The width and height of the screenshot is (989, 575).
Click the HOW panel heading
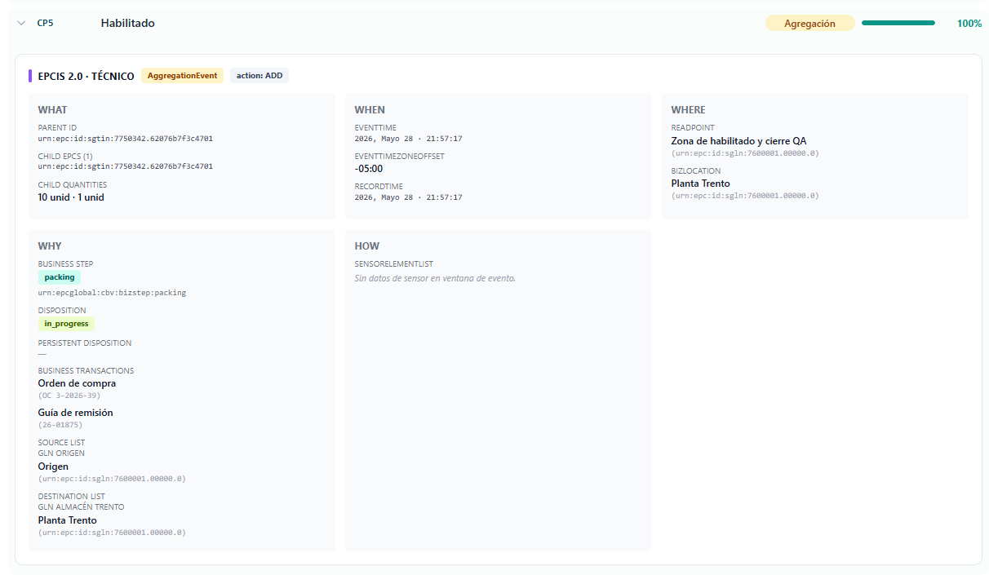coord(367,246)
